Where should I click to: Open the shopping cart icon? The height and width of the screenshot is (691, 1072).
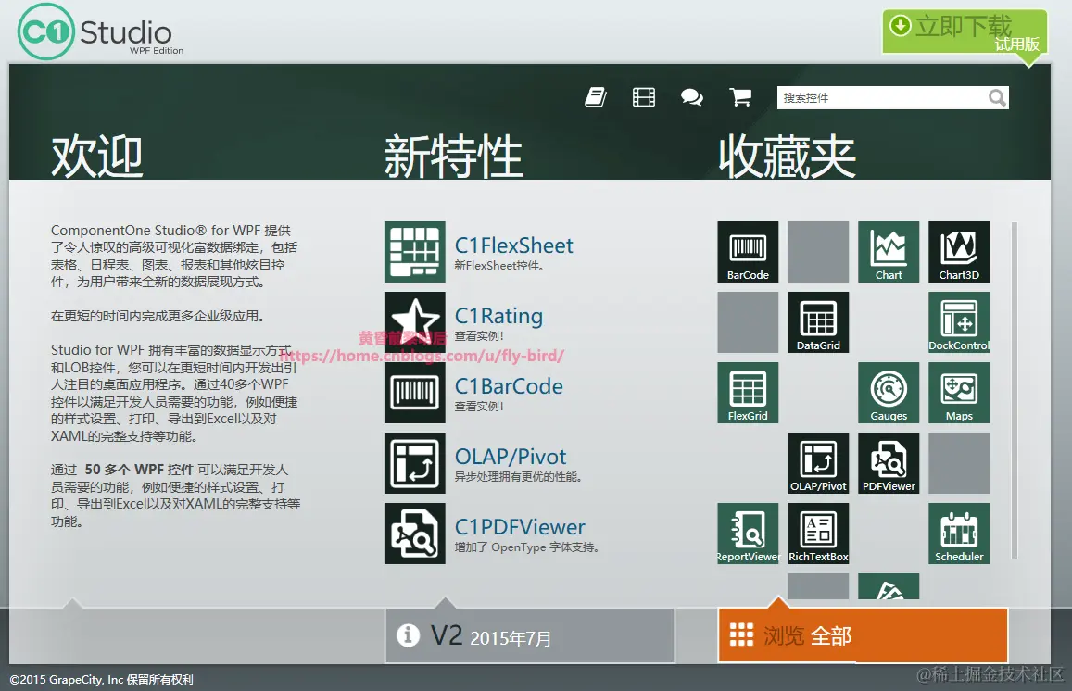point(740,97)
